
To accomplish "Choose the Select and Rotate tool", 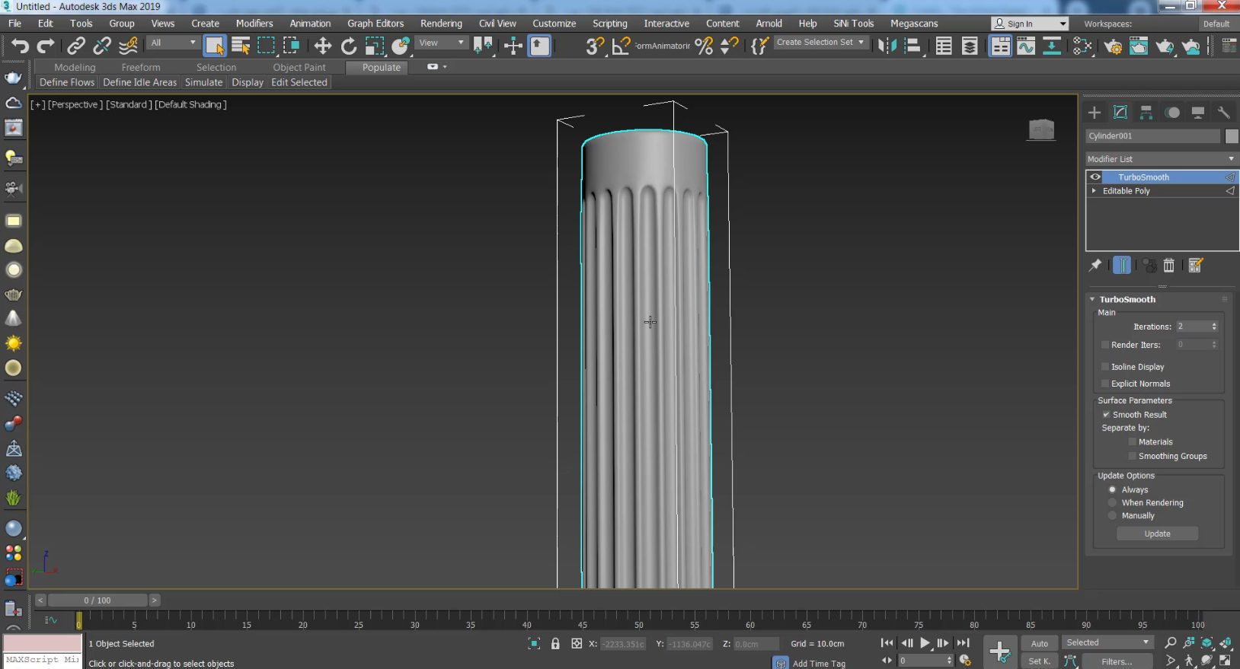I will click(x=349, y=46).
